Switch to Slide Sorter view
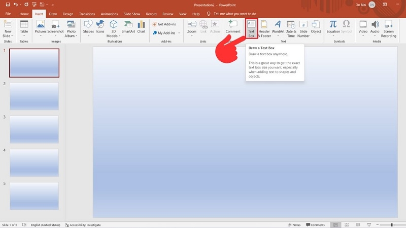Image resolution: width=406 pixels, height=228 pixels. click(347, 225)
